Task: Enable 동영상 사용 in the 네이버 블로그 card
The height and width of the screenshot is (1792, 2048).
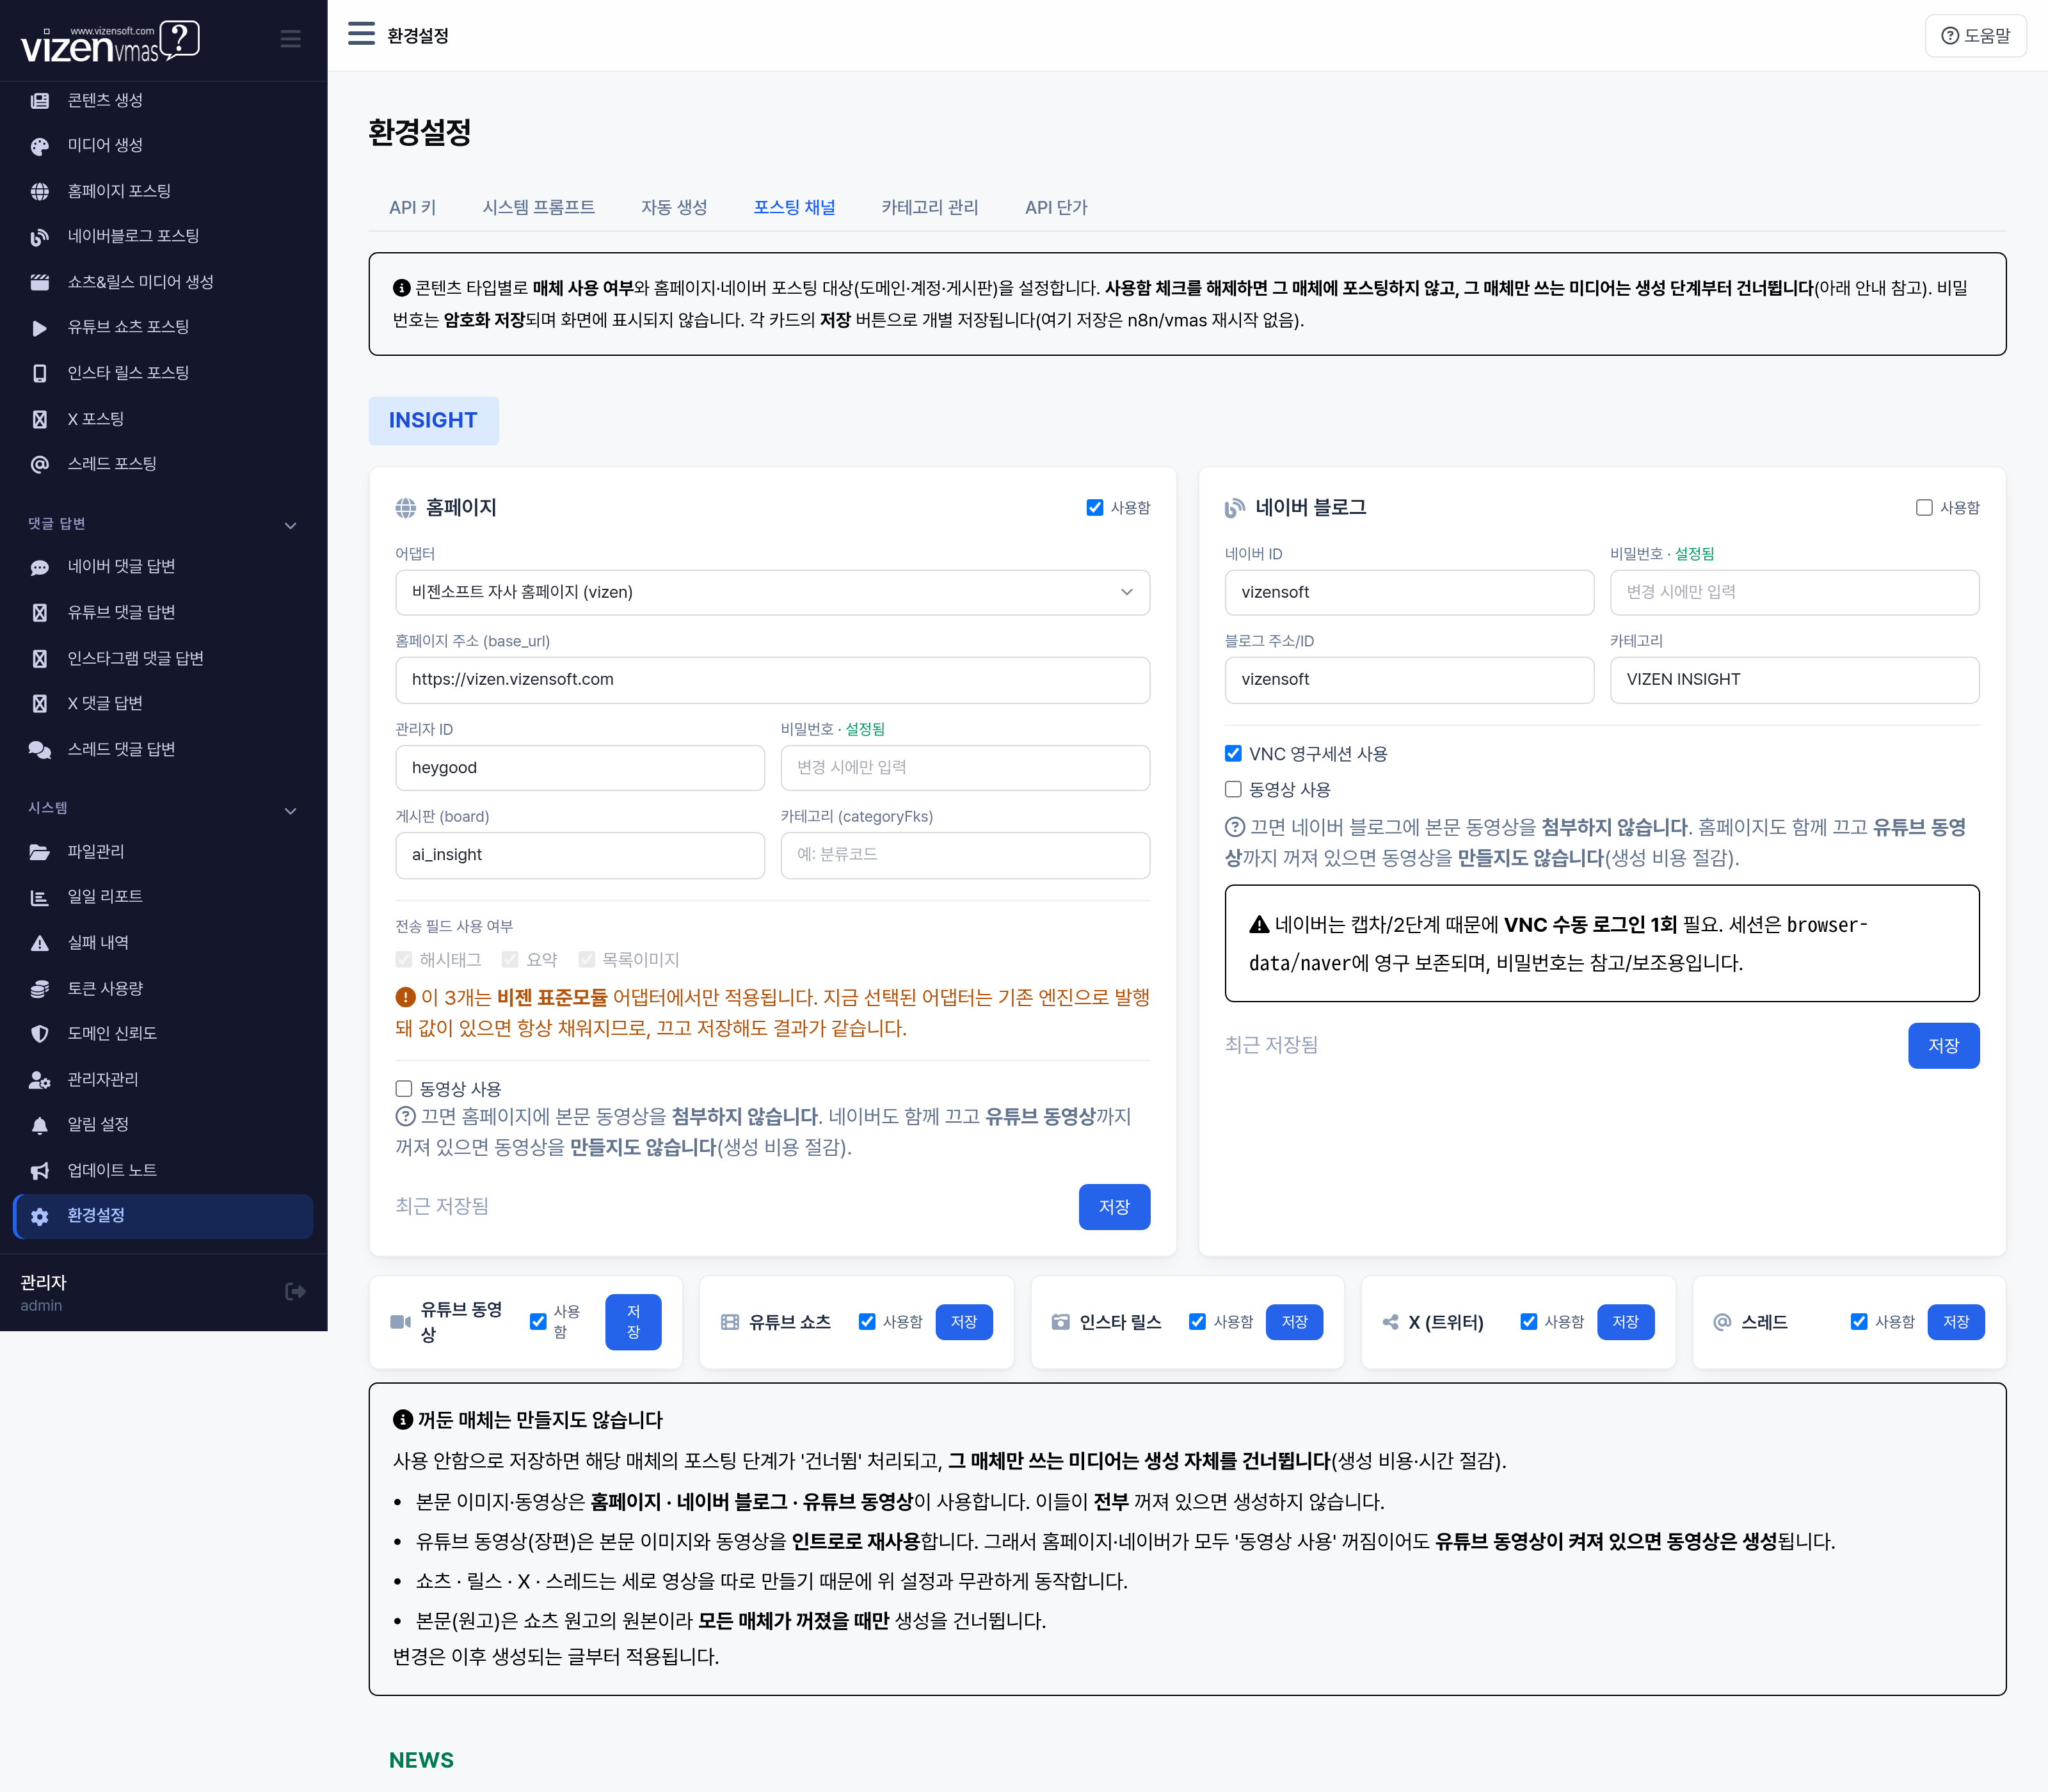Action: click(1233, 790)
